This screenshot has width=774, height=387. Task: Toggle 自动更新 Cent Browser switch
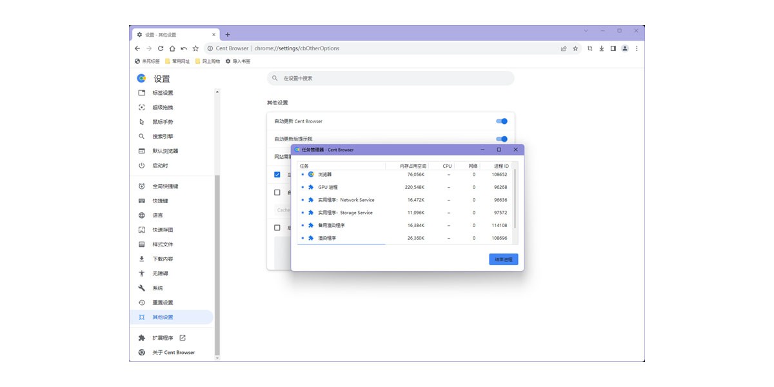(502, 121)
